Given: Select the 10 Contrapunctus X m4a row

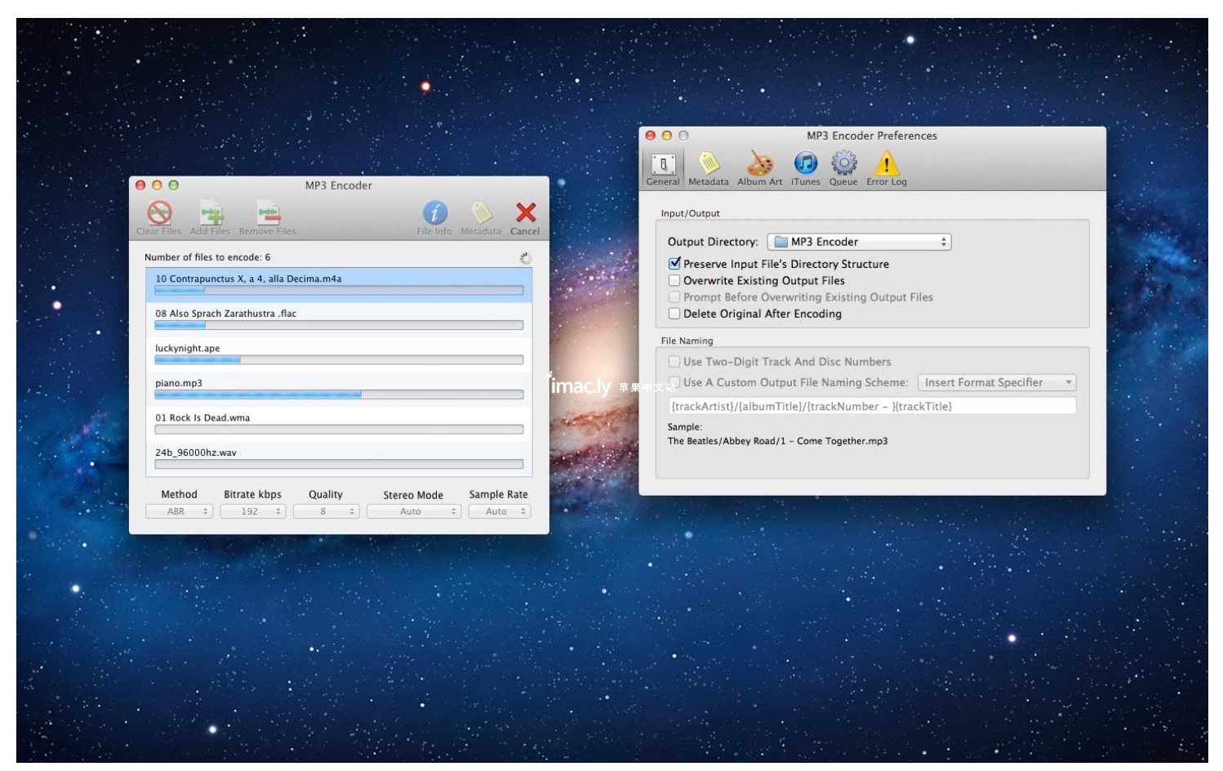Looking at the screenshot, I should pyautogui.click(x=339, y=284).
